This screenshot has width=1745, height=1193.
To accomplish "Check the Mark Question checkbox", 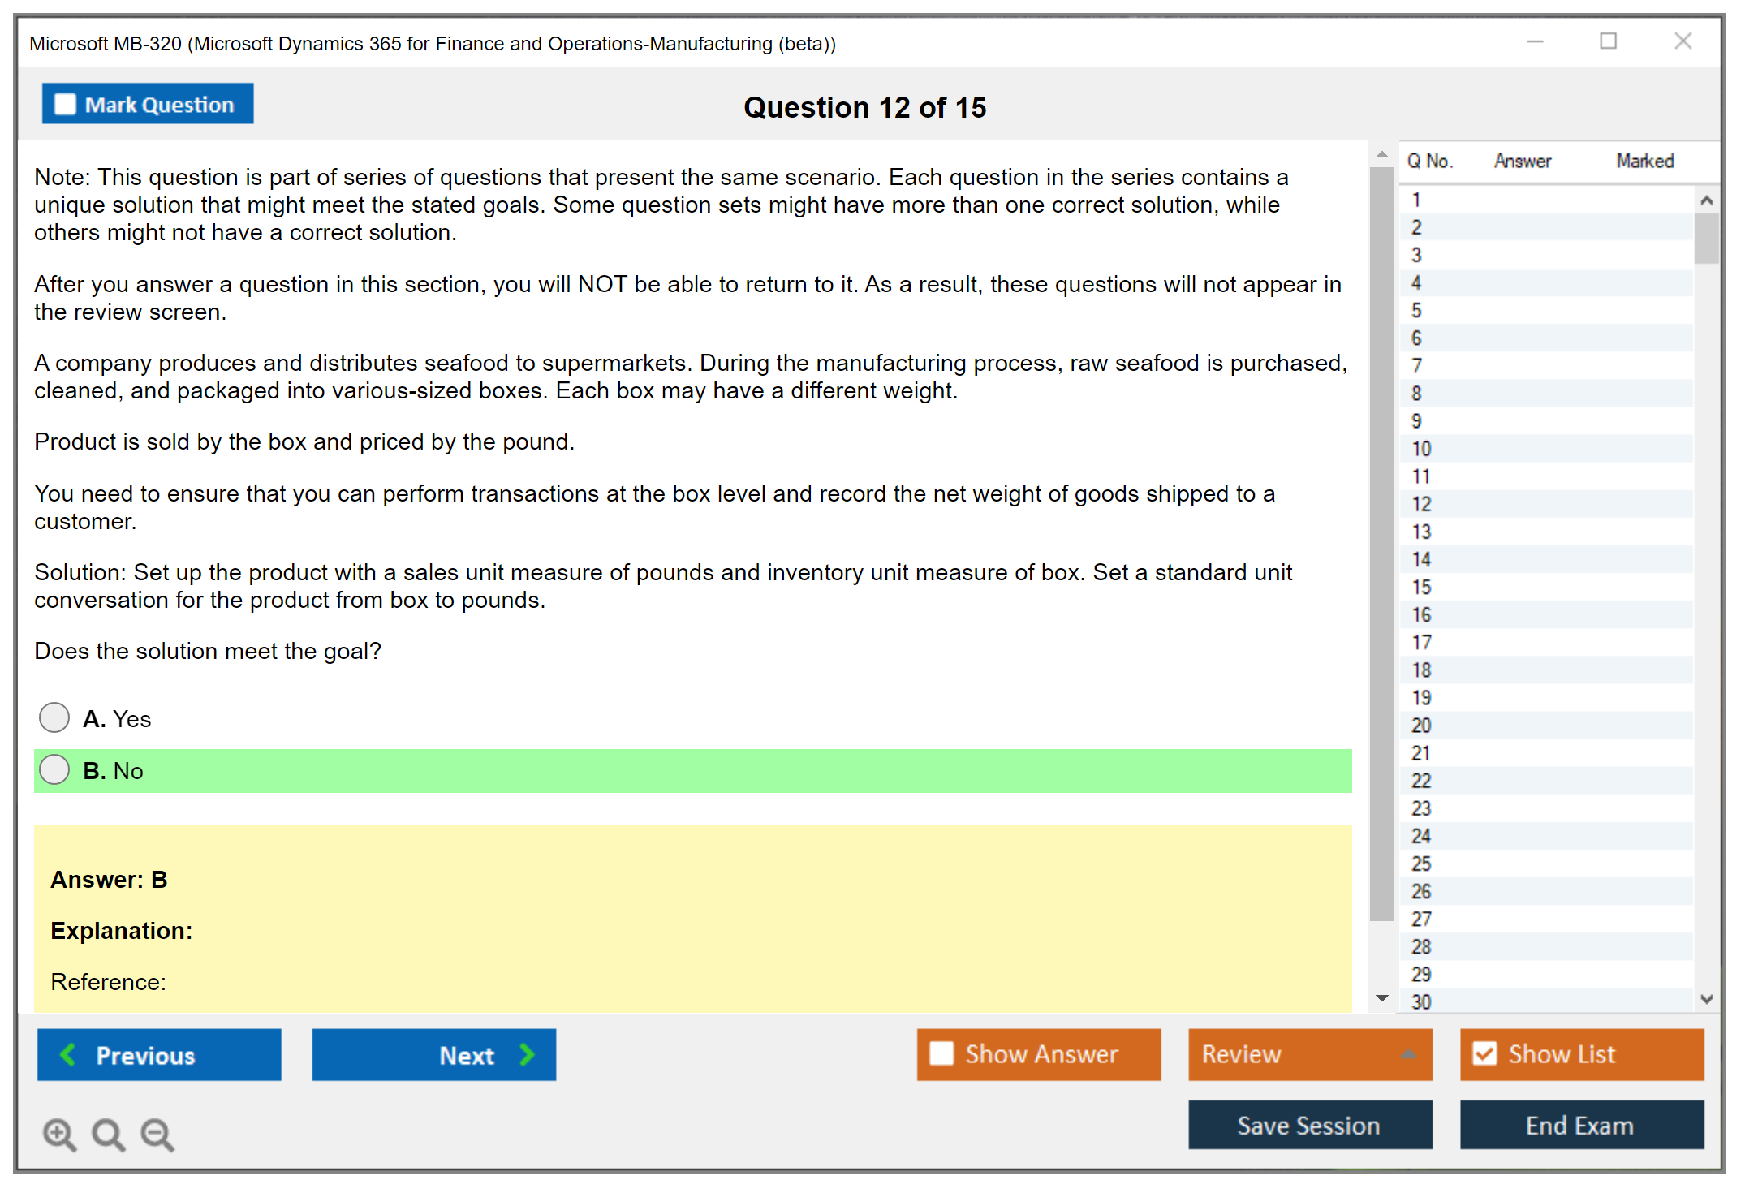I will (x=65, y=104).
